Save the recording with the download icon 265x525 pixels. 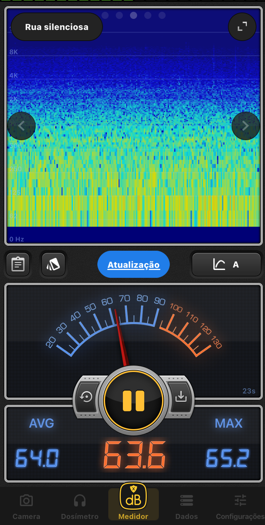(181, 397)
